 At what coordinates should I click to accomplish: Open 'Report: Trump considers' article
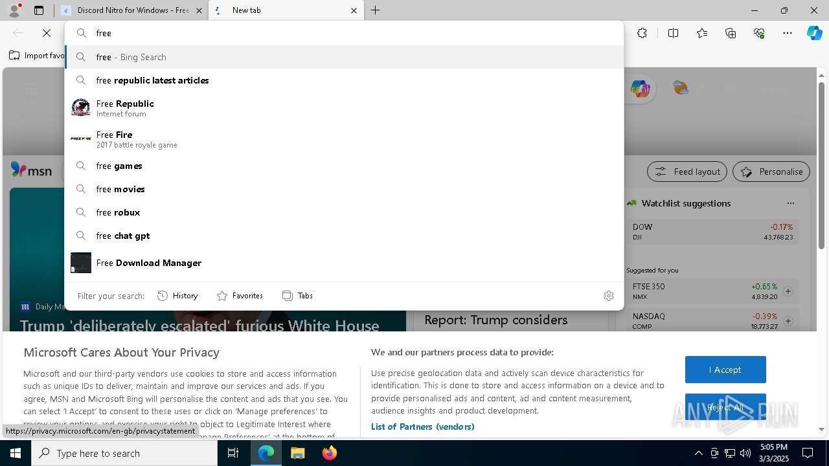pos(495,320)
